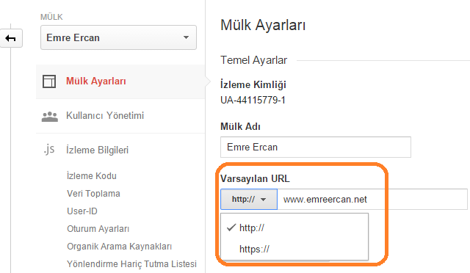This screenshot has width=470, height=273.
Task: Click the Mülk Ayarları window icon
Action: 49,81
